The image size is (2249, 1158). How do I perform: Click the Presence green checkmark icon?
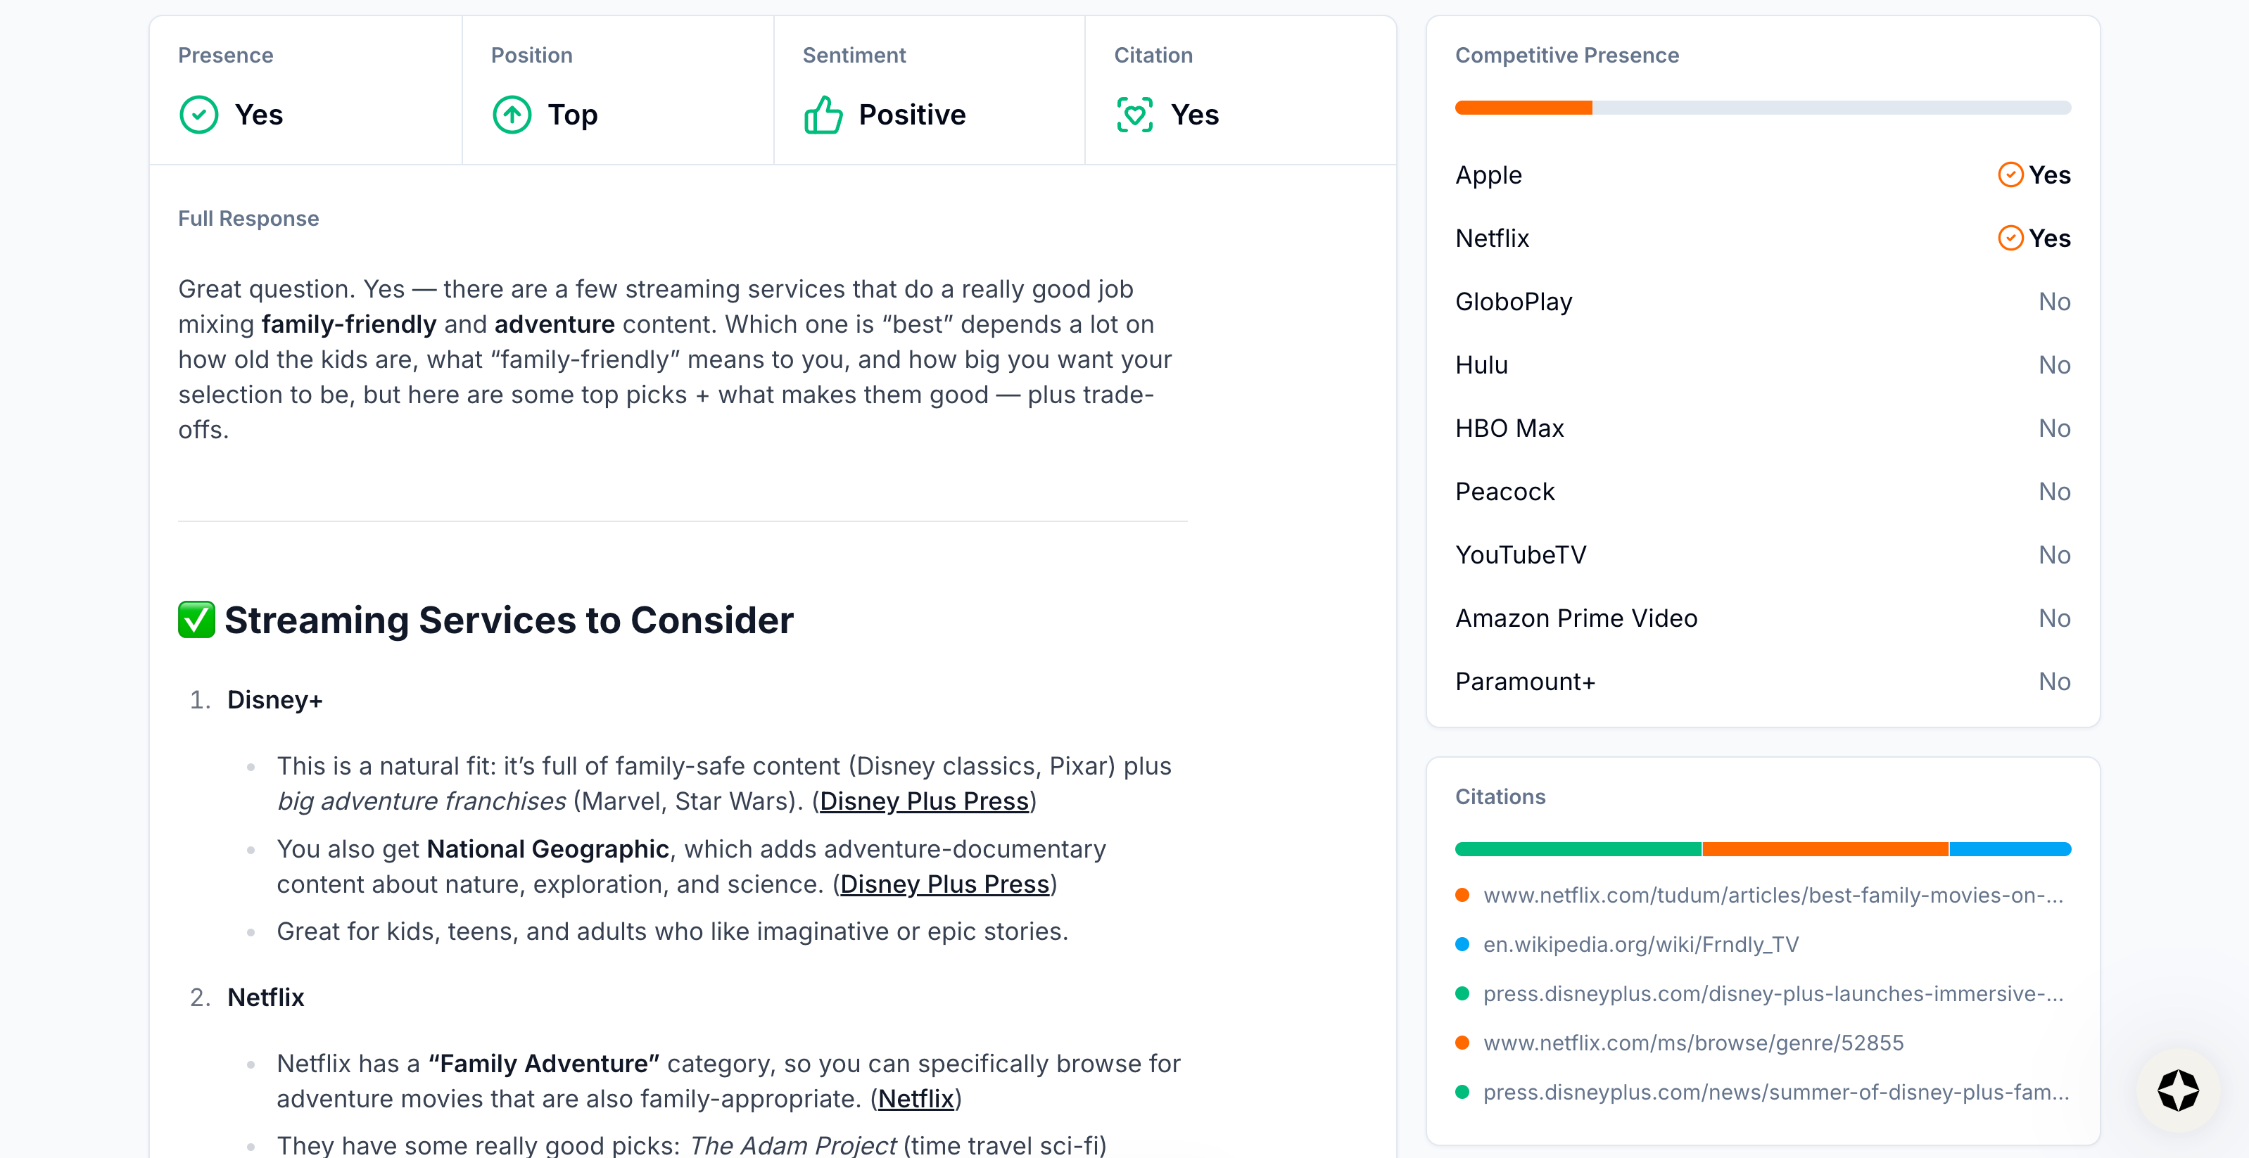pyautogui.click(x=199, y=114)
